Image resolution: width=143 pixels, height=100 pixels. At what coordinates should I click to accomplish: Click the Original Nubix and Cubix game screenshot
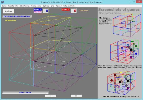(x=127, y=25)
